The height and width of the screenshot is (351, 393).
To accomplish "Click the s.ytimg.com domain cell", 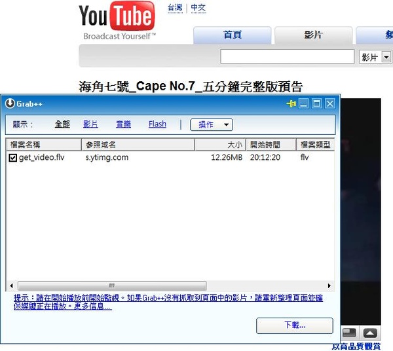I will pos(107,158).
